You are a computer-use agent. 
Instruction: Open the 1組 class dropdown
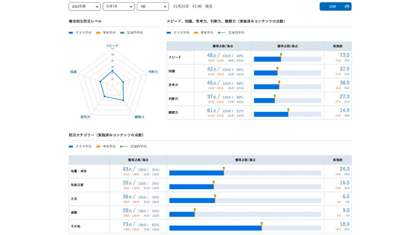[153, 7]
